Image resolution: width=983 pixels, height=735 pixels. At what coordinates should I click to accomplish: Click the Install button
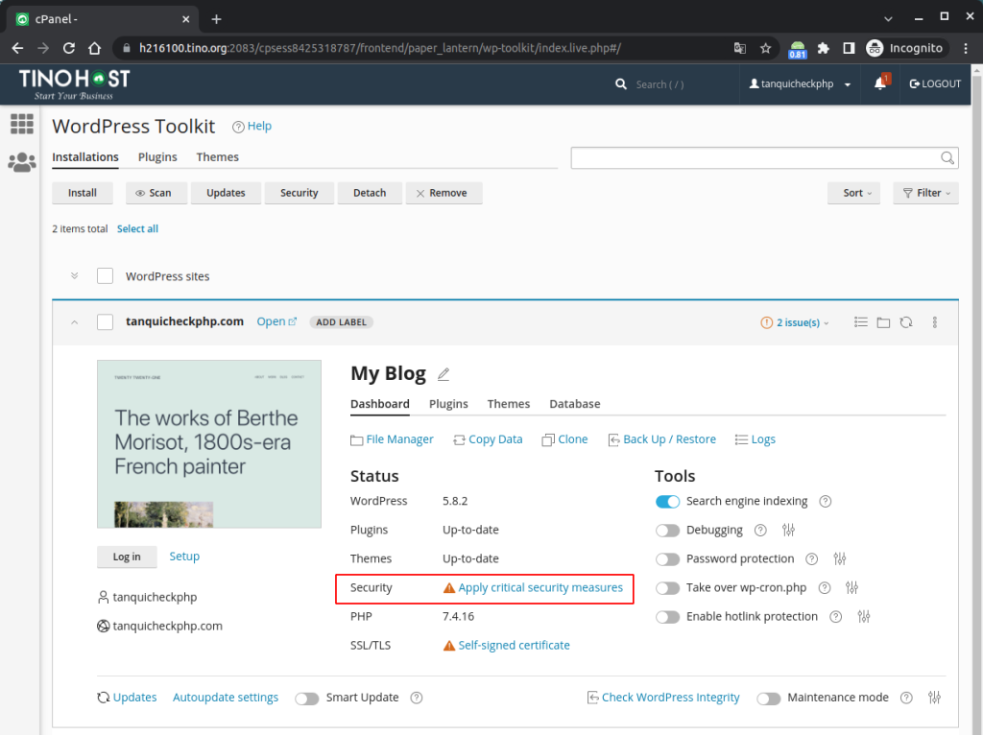coord(83,193)
